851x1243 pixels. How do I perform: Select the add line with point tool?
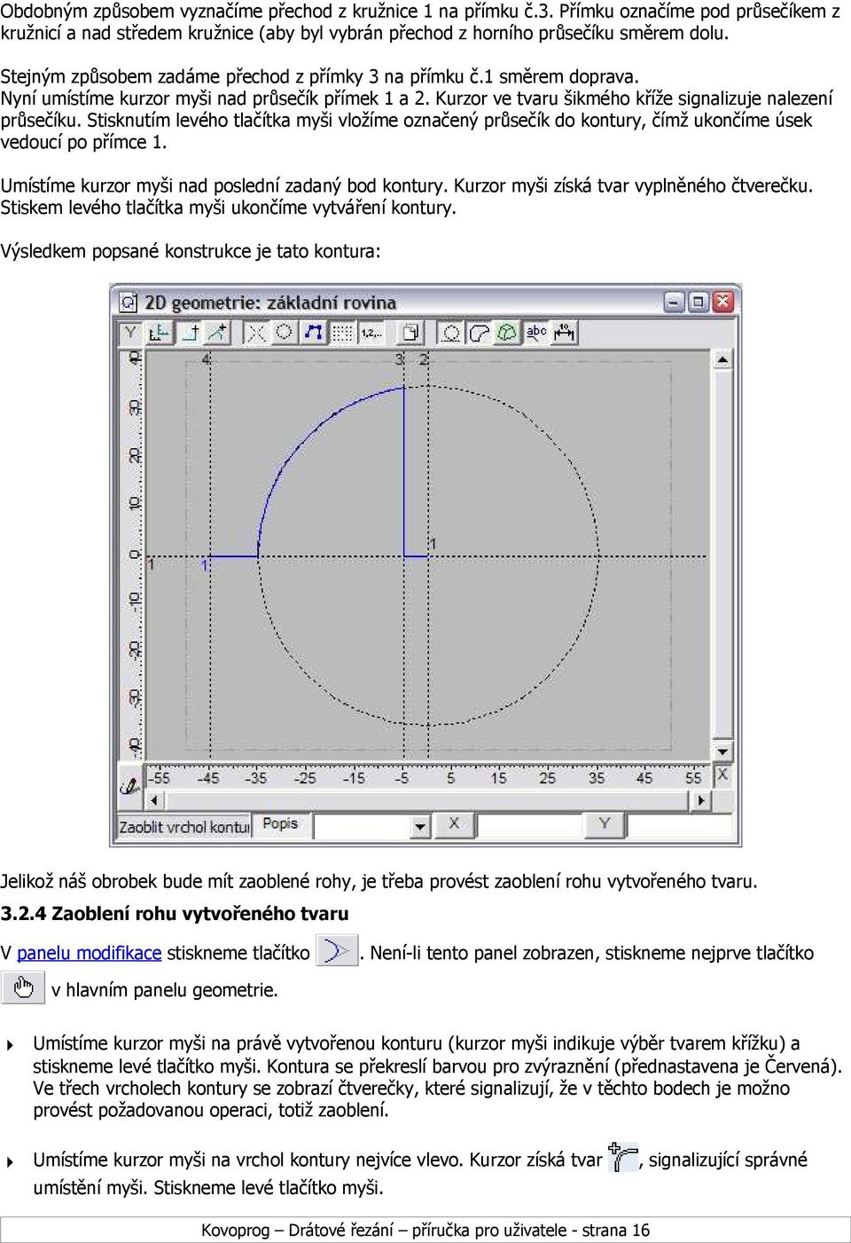(217, 333)
